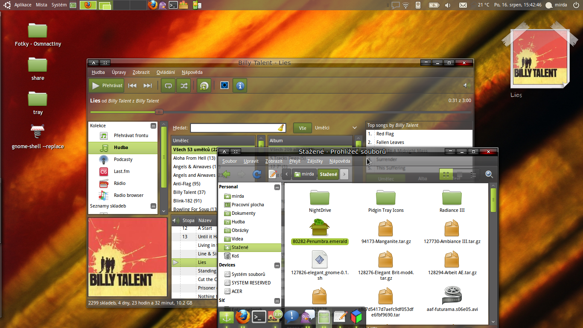583x328 pixels.
Task: Open the Záložky menu in file browser
Action: (x=315, y=161)
